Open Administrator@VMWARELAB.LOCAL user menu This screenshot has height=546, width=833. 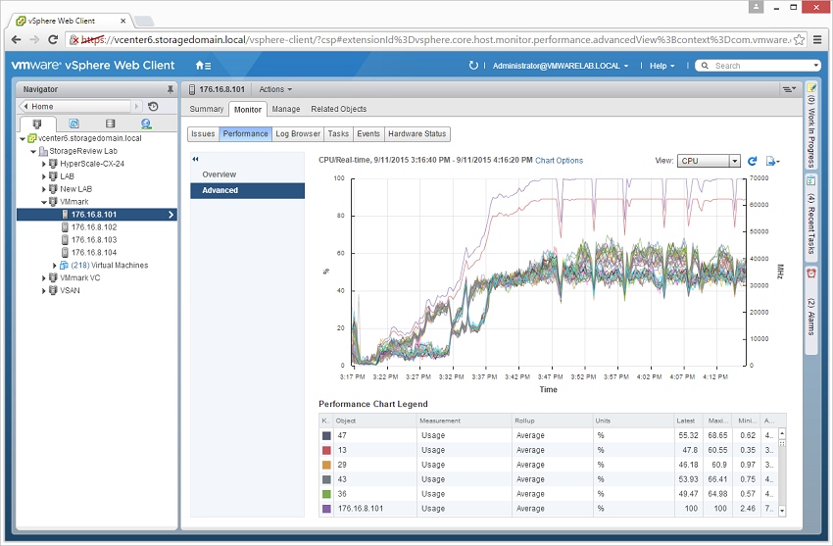click(x=560, y=66)
